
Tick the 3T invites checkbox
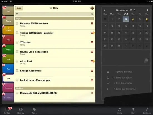tap(17, 42)
